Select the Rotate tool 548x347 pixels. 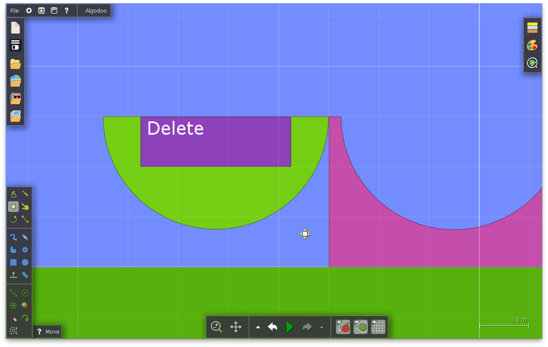click(x=13, y=219)
